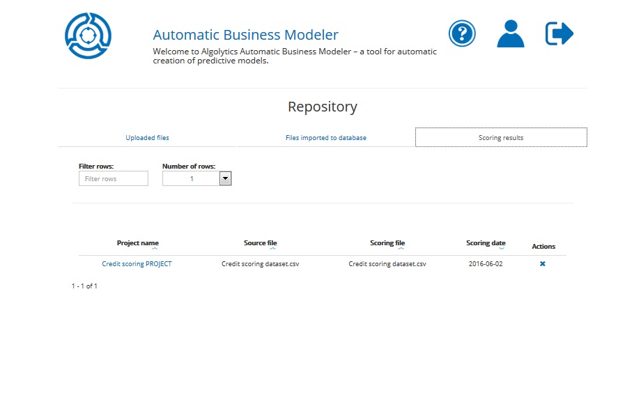Click the Scoring file column header

[387, 242]
